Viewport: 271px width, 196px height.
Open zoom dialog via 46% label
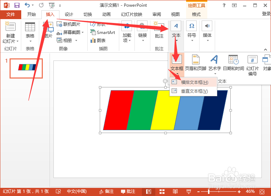click(250, 191)
